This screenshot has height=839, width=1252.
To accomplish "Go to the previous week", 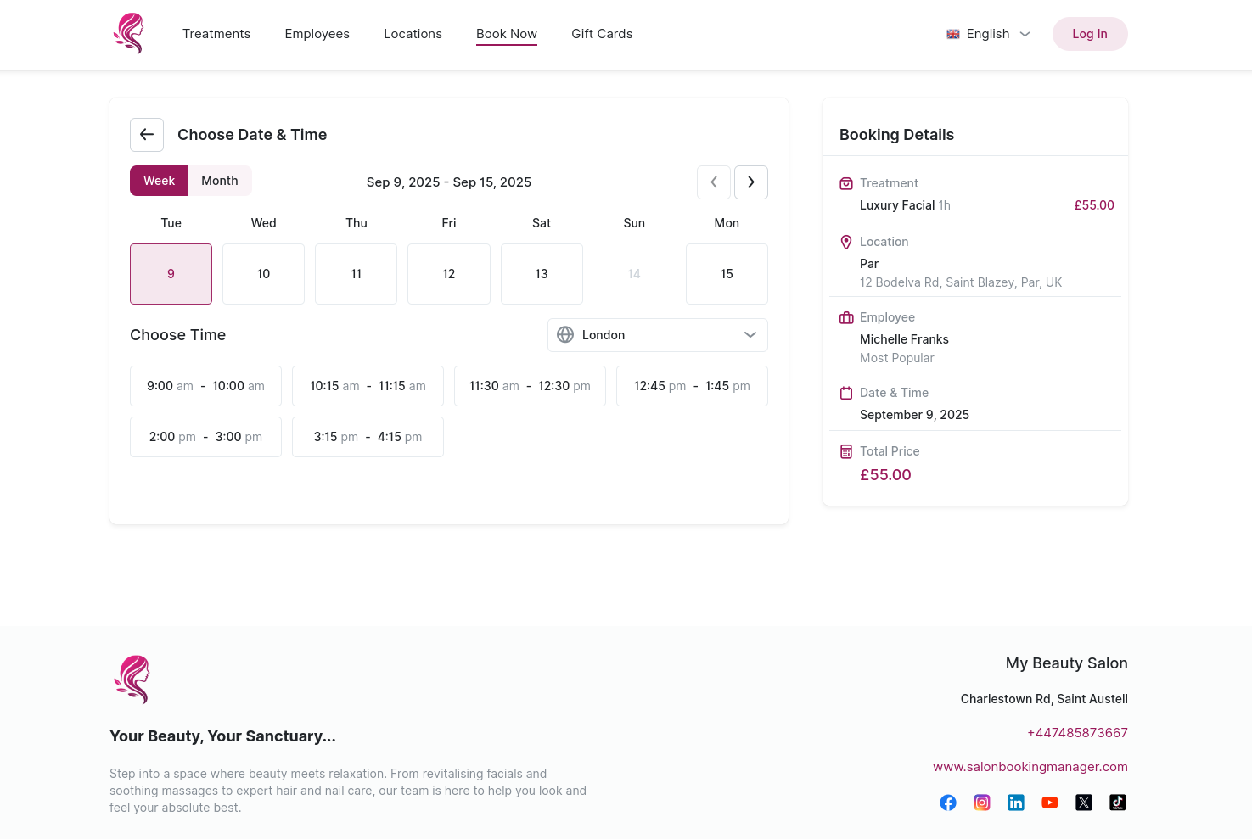I will 714,182.
